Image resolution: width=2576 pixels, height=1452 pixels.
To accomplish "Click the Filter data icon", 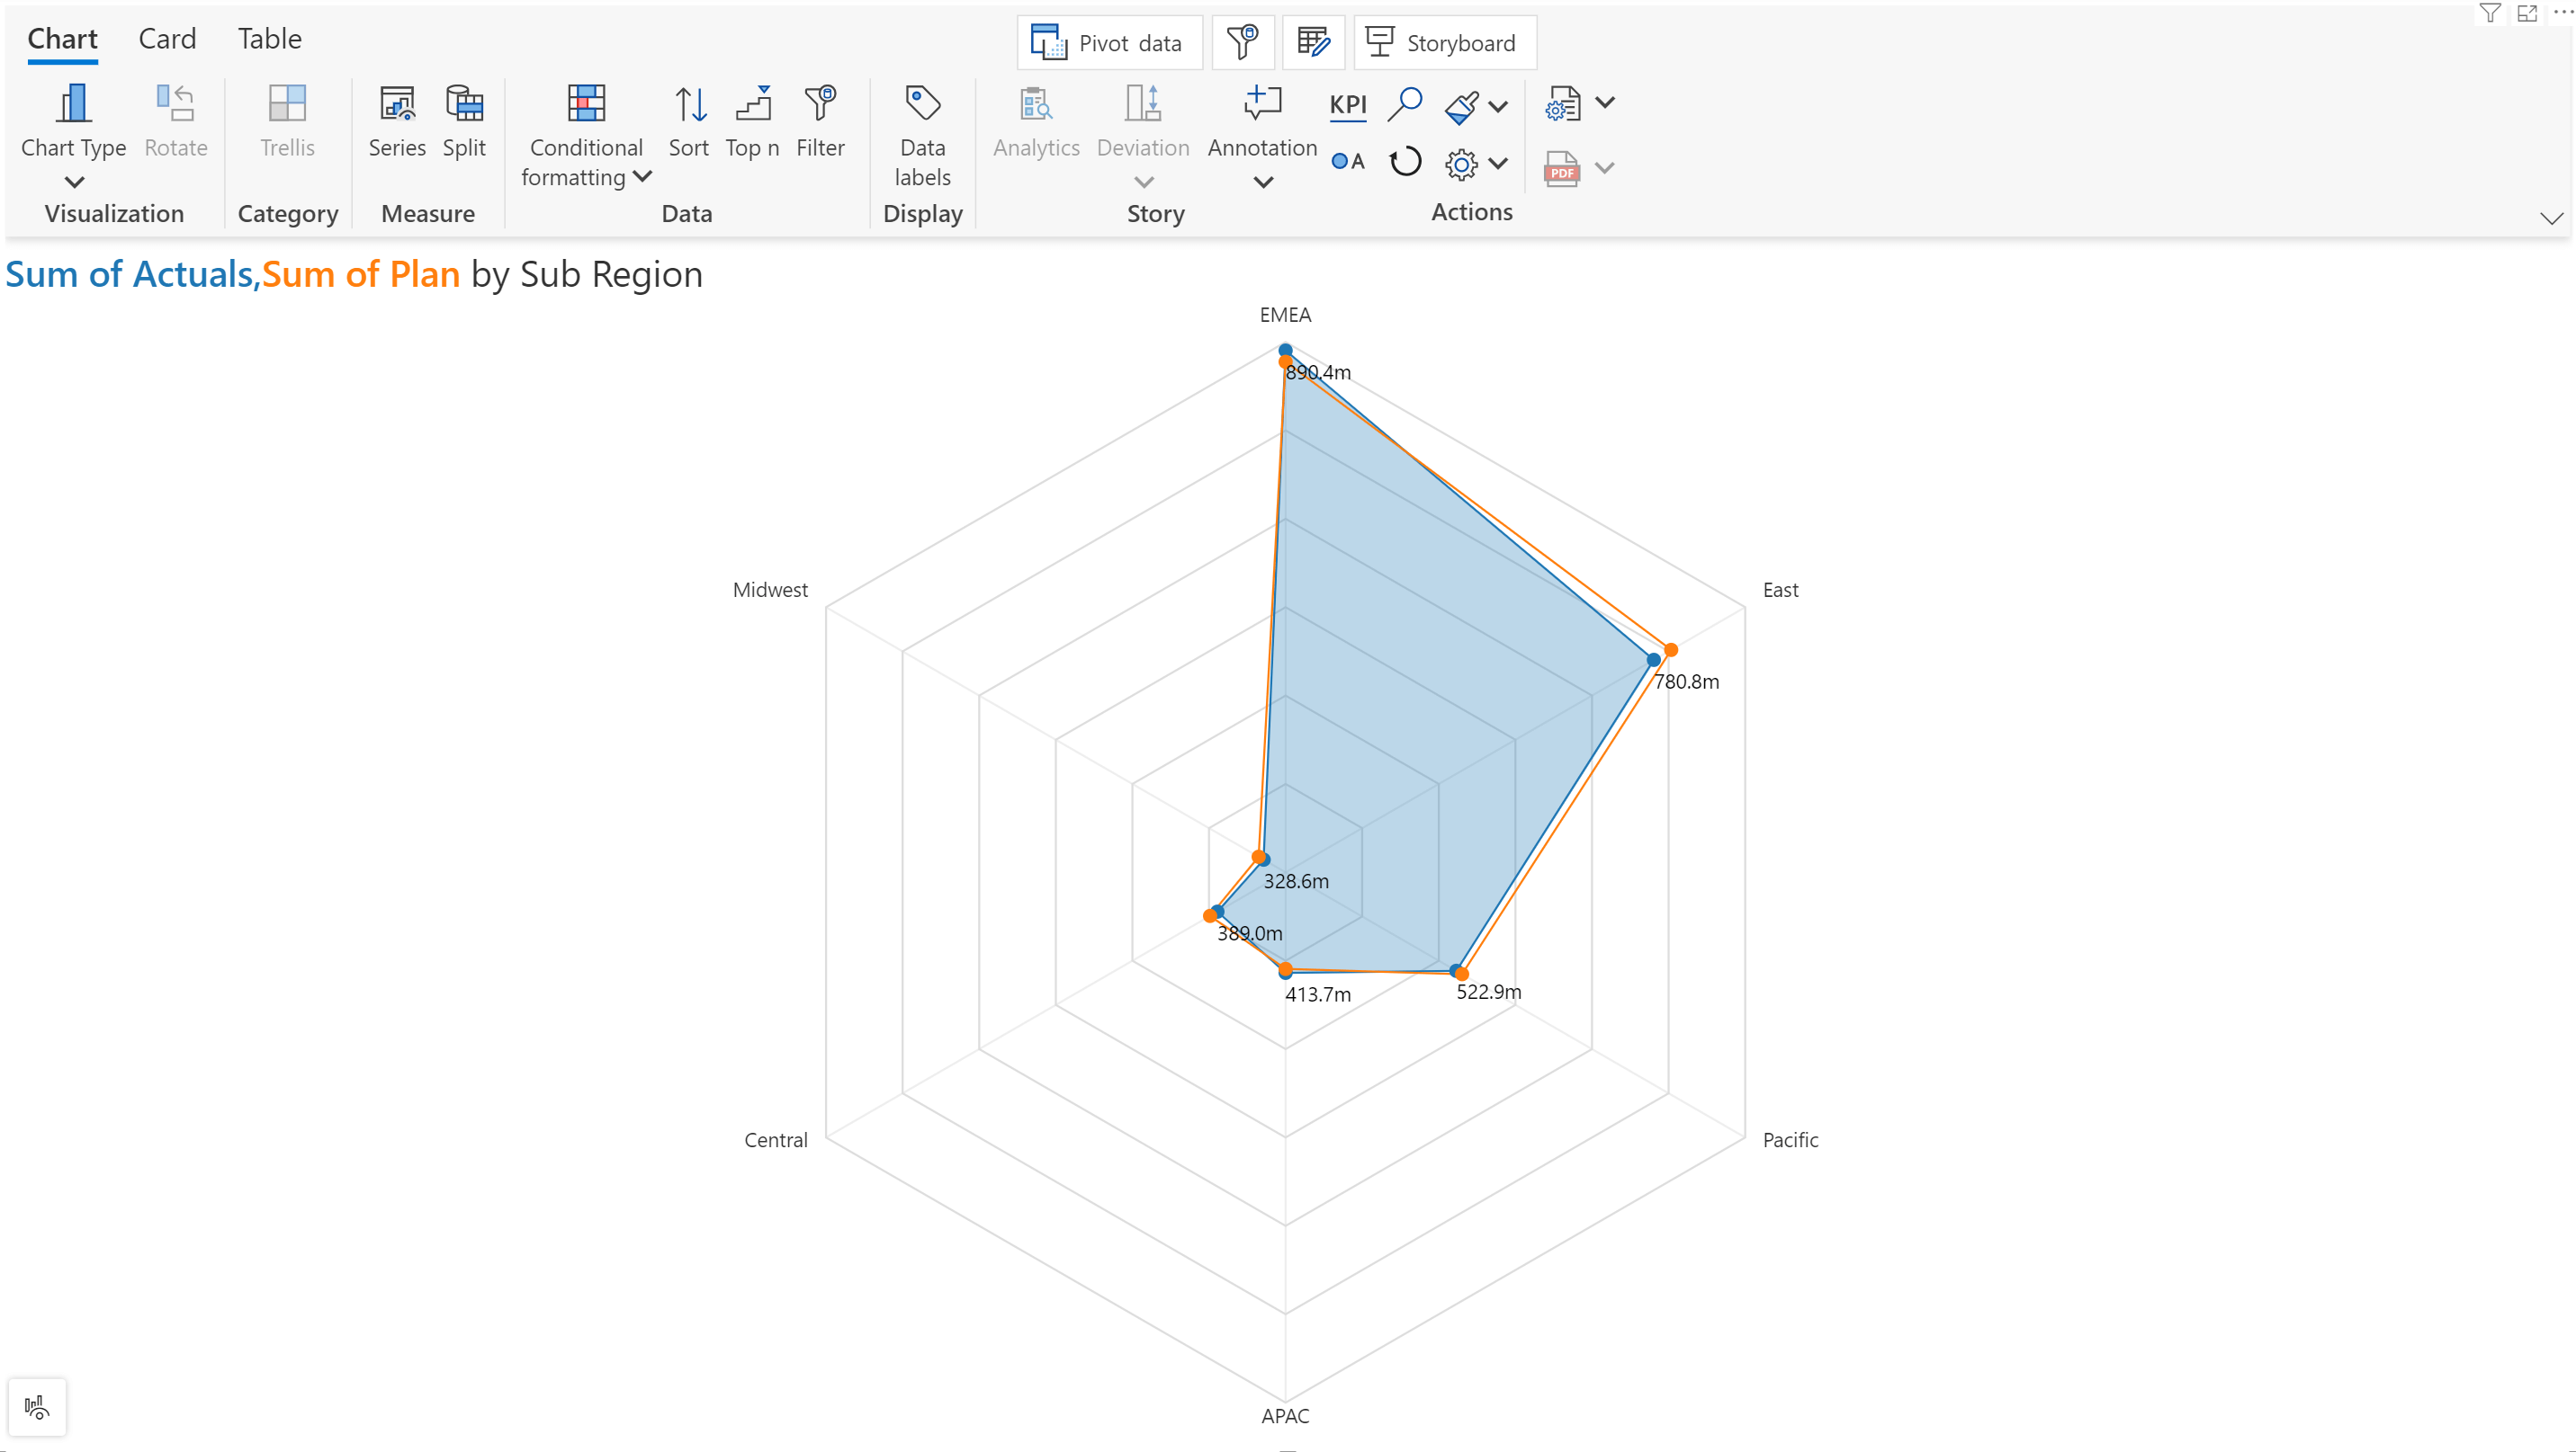I will pyautogui.click(x=2490, y=20).
